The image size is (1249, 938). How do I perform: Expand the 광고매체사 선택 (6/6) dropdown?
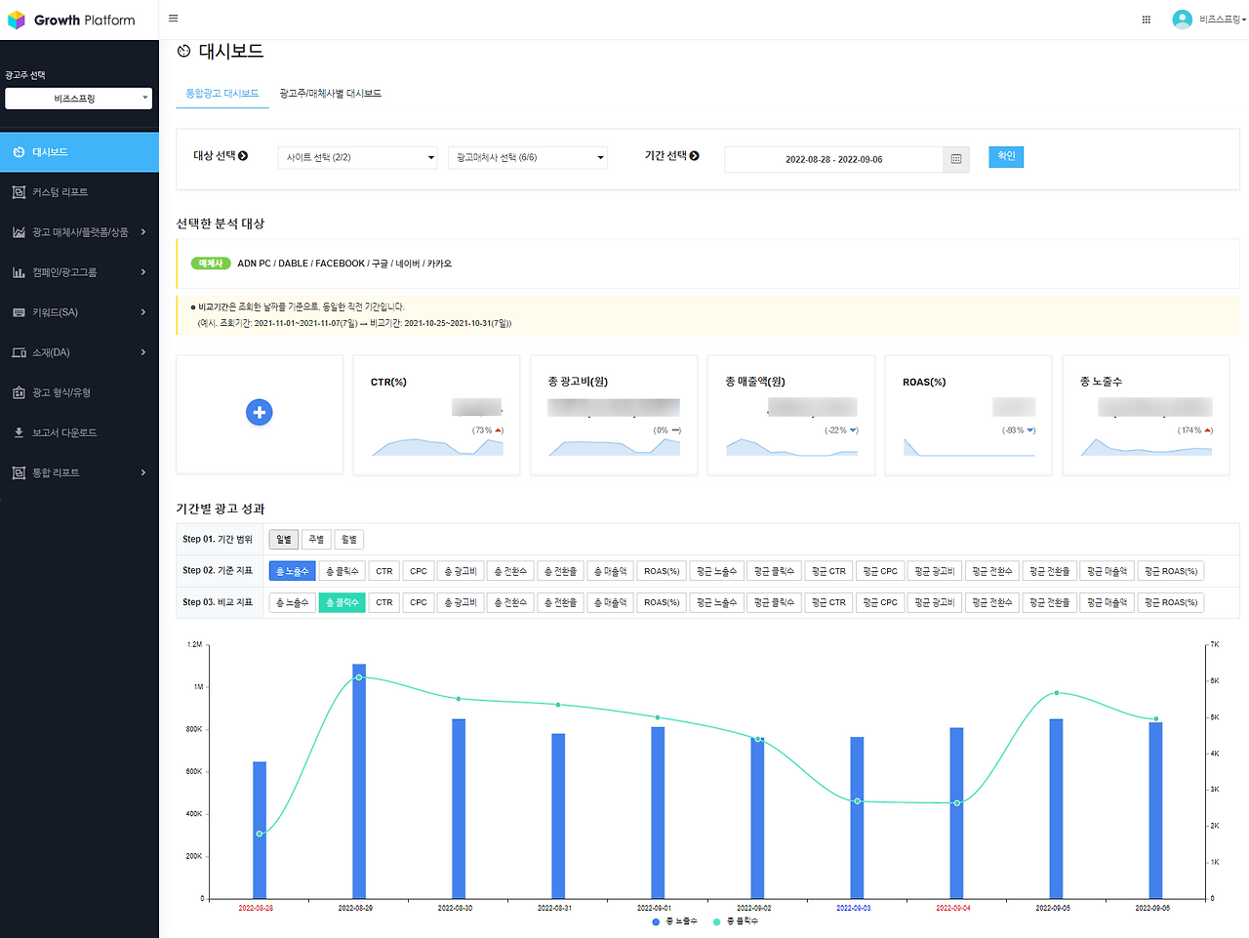(527, 157)
